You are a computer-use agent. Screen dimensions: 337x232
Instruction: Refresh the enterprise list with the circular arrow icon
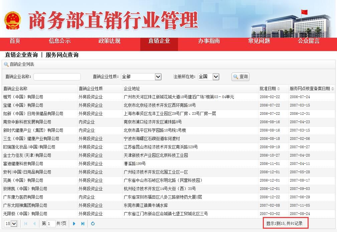tap(93, 224)
